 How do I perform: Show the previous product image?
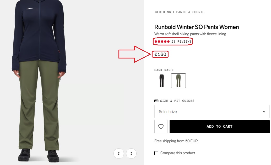(119, 154)
